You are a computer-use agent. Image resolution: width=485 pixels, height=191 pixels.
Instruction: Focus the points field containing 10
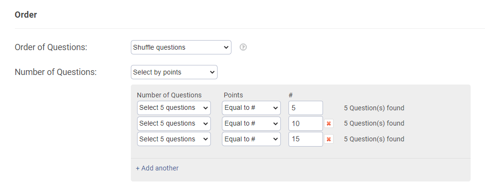pos(305,124)
